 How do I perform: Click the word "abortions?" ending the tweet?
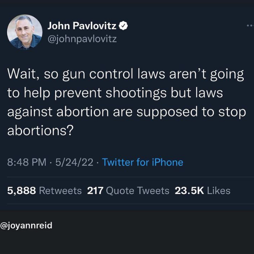[x=40, y=131]
